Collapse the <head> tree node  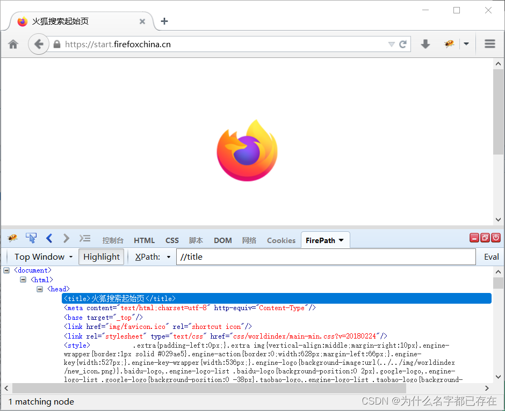(x=40, y=289)
